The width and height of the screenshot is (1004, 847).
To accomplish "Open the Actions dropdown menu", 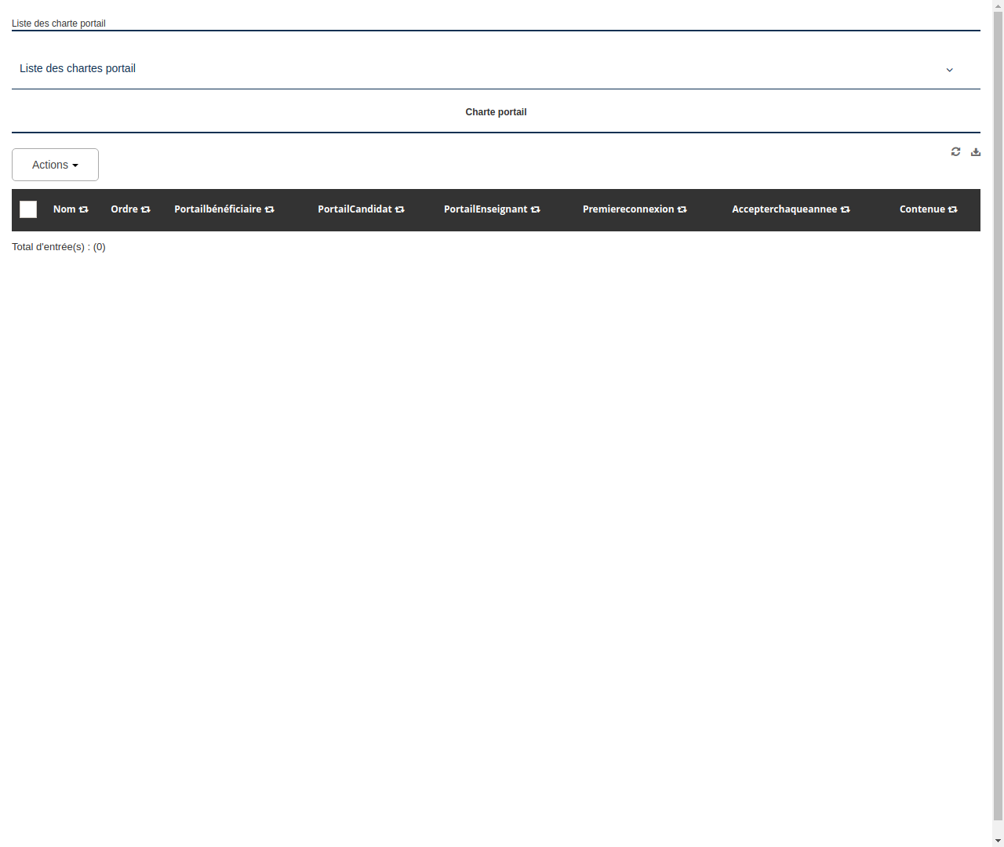I will [x=55, y=165].
